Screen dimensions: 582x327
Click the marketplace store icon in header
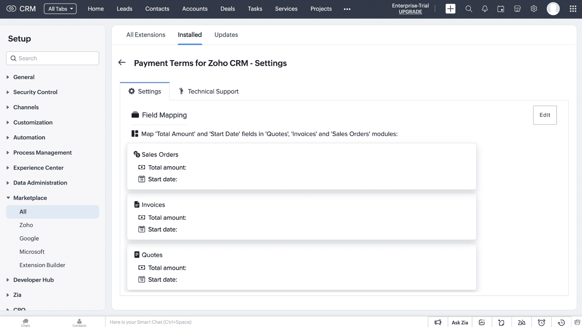(517, 9)
